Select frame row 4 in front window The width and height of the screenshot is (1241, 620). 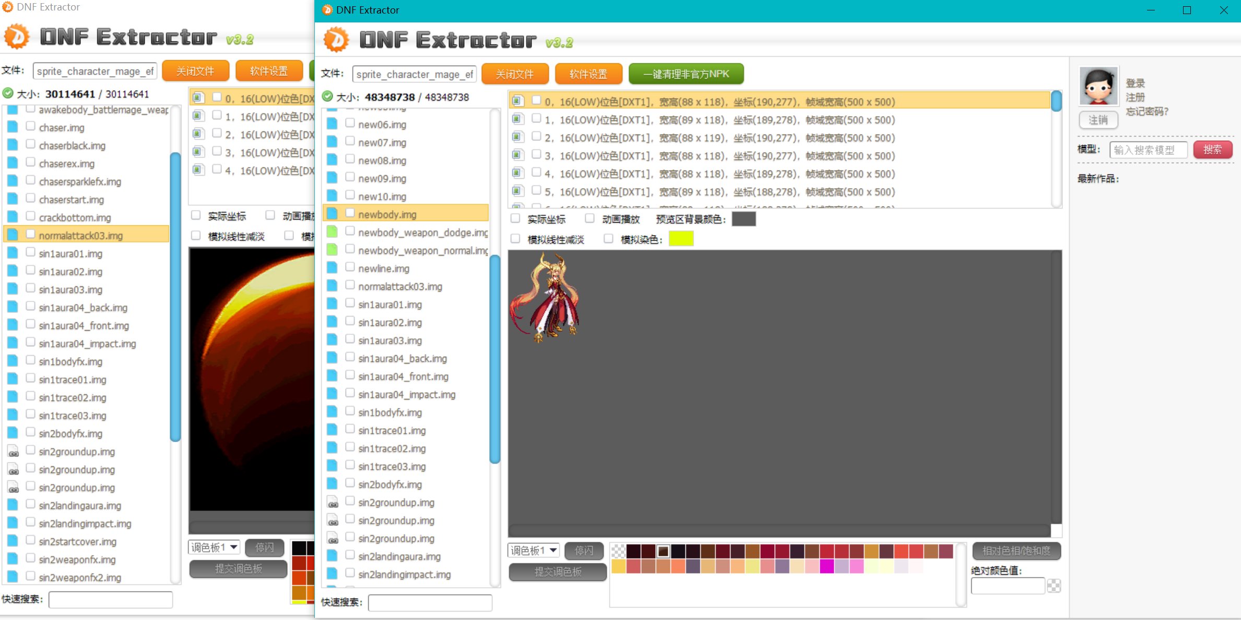click(780, 173)
